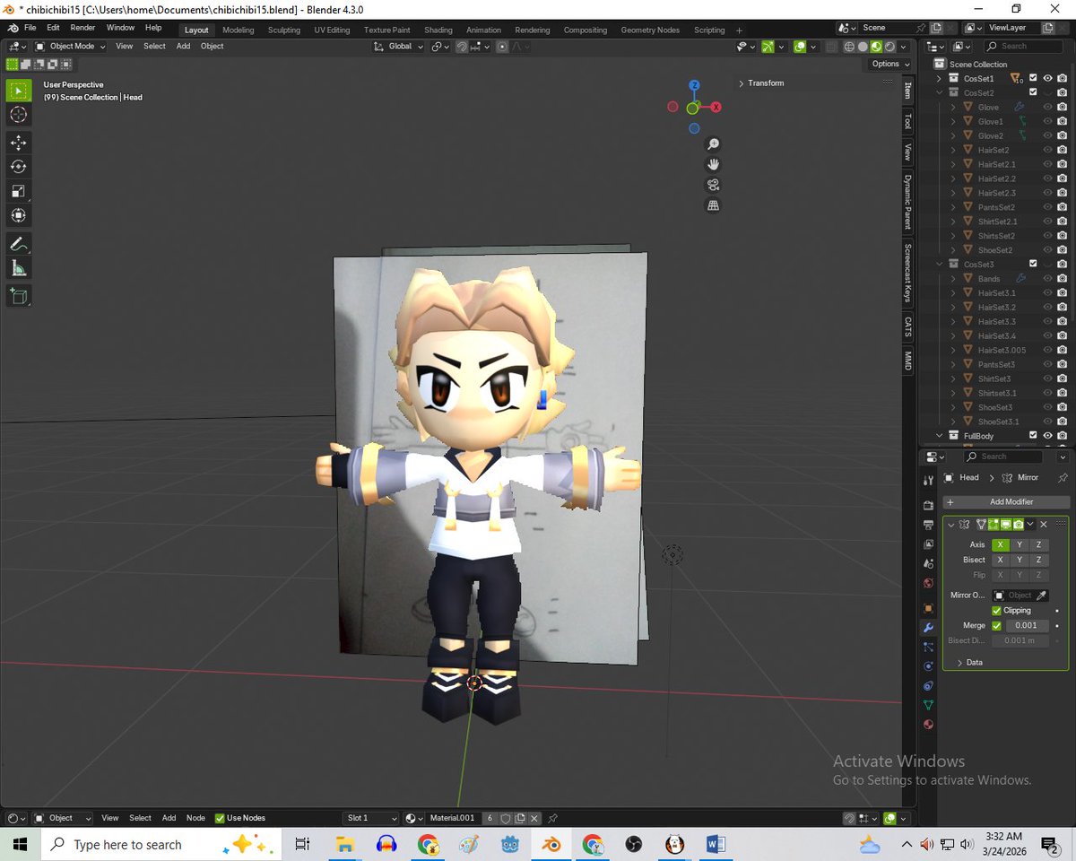This screenshot has width=1076, height=861.
Task: Select the Add Cube tool
Action: pos(18,296)
